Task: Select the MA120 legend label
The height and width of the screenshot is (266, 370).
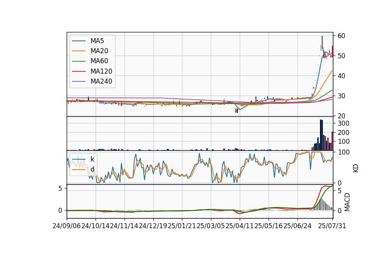Action: [101, 71]
